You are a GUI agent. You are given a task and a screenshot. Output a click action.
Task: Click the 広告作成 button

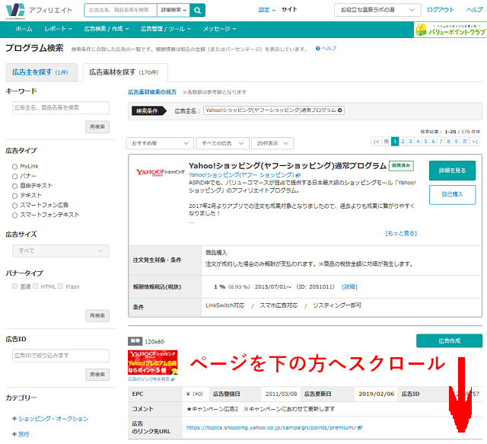click(x=449, y=340)
